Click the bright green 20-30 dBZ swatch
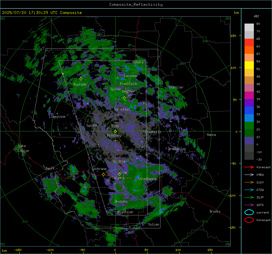The width and height of the screenshot is (272, 254). coord(249,126)
